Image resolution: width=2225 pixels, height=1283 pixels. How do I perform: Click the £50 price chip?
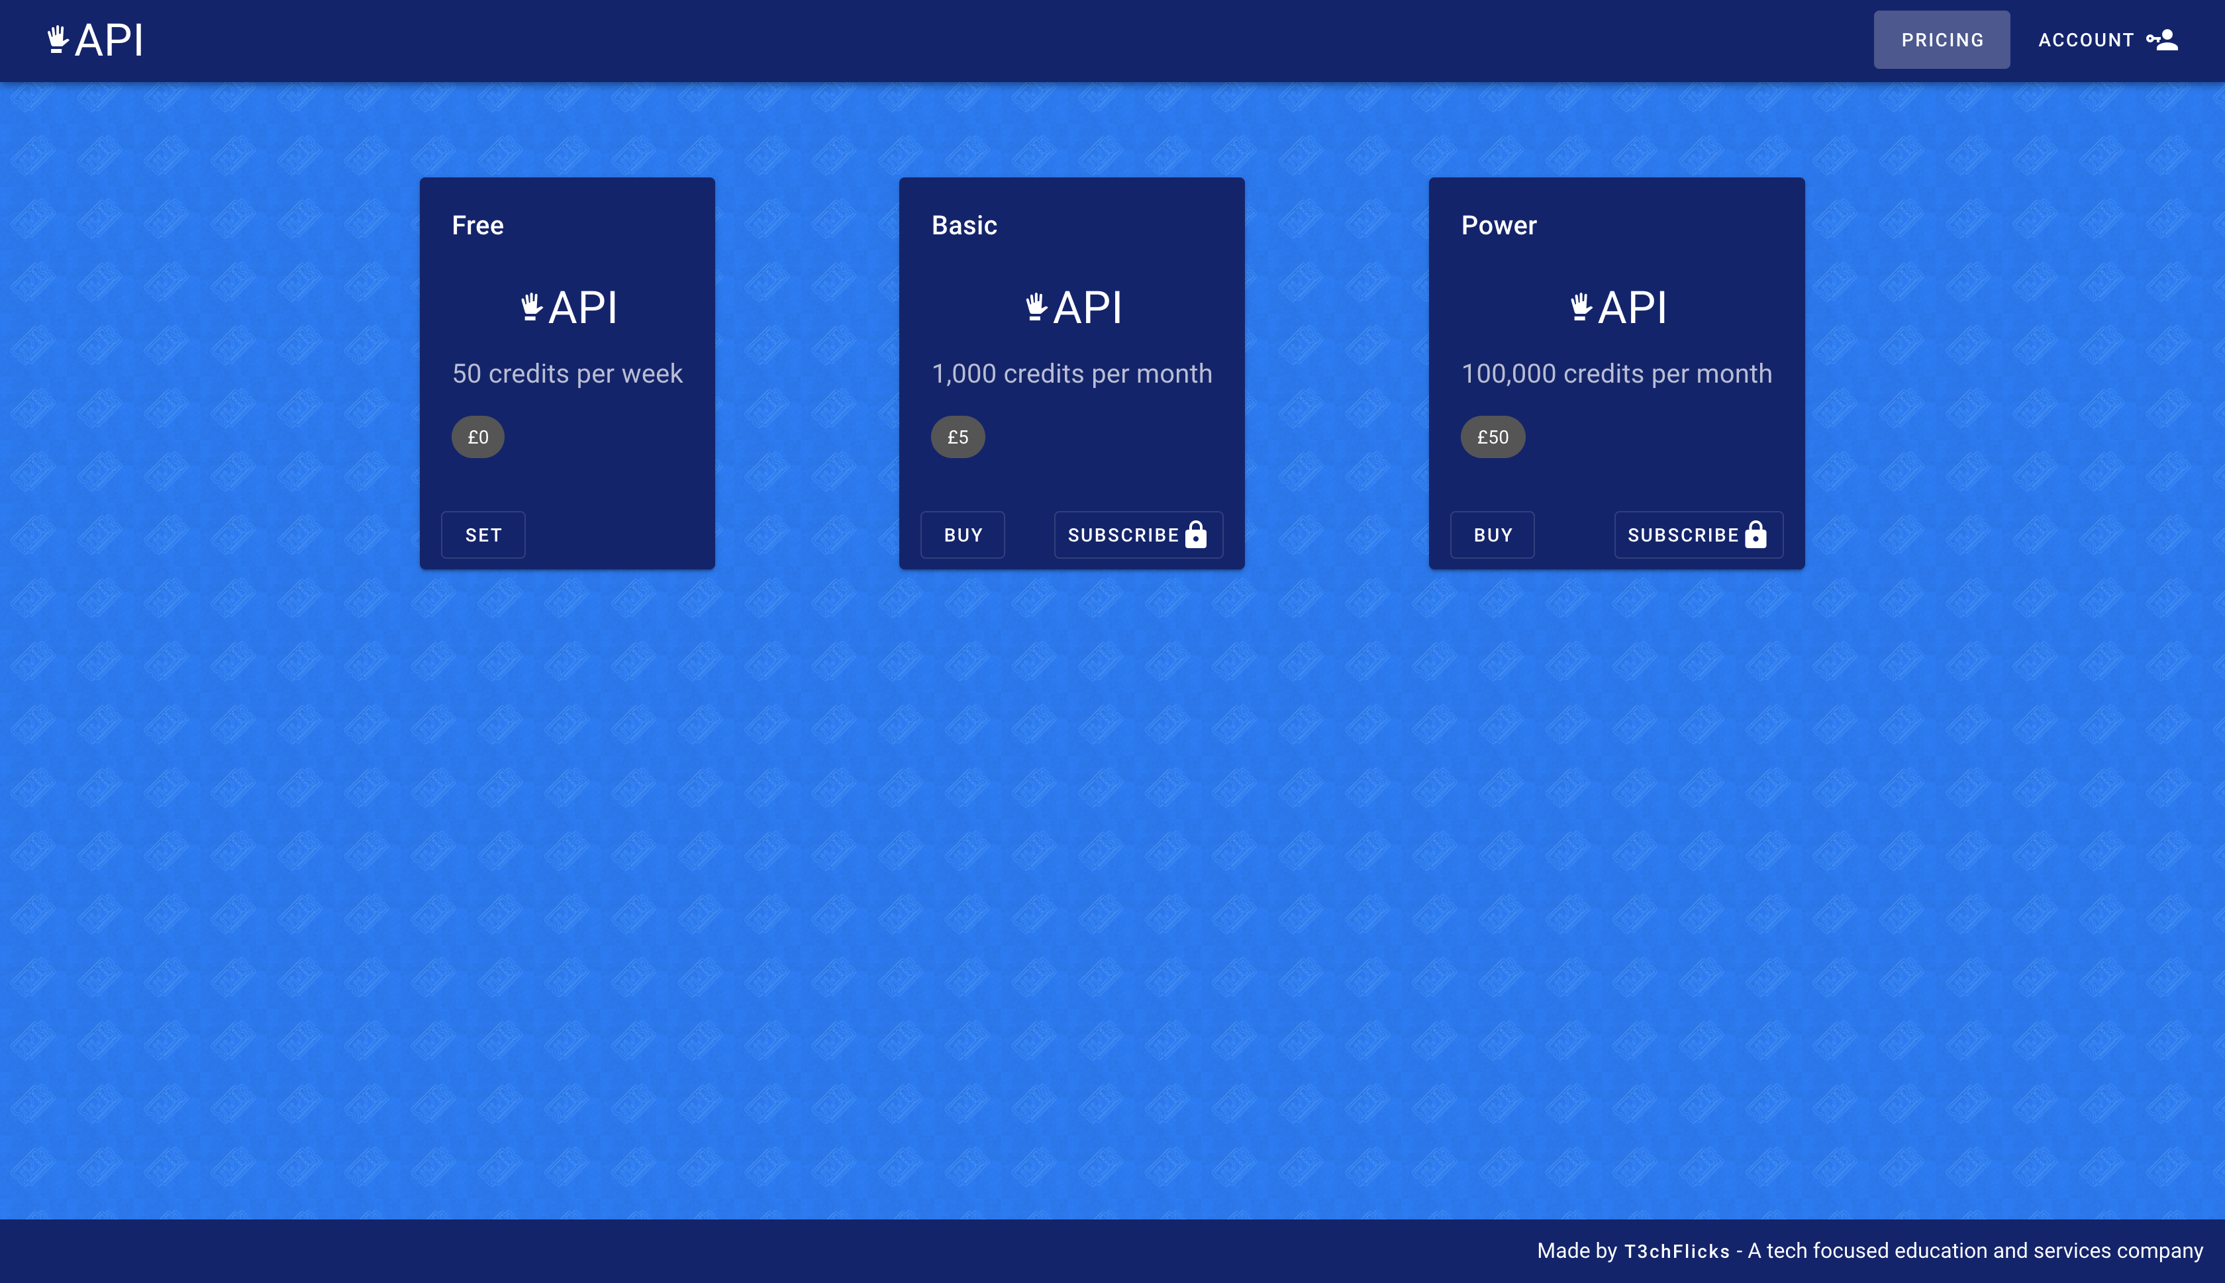[x=1492, y=437]
